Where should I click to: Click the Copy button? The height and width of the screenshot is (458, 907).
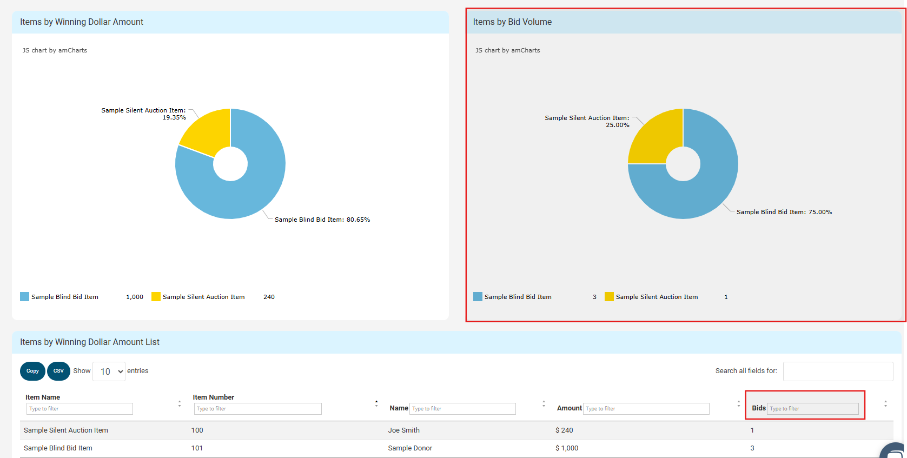point(32,371)
